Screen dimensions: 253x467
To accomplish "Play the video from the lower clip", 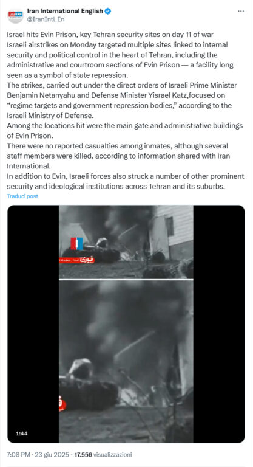I will point(126,361).
